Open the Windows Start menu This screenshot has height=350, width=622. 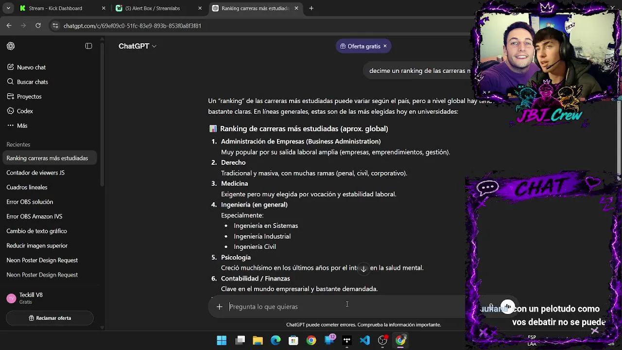[x=222, y=340]
